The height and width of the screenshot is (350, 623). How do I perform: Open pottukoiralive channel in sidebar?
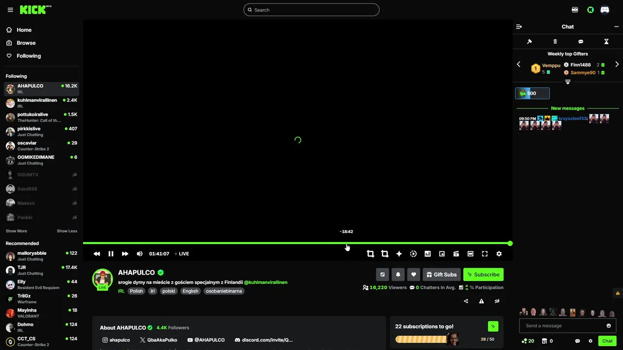click(41, 117)
